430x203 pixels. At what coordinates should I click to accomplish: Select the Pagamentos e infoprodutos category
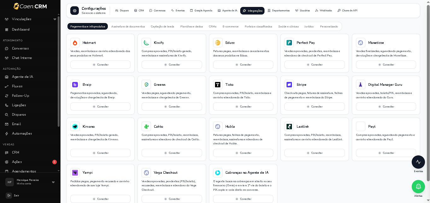[x=88, y=26]
